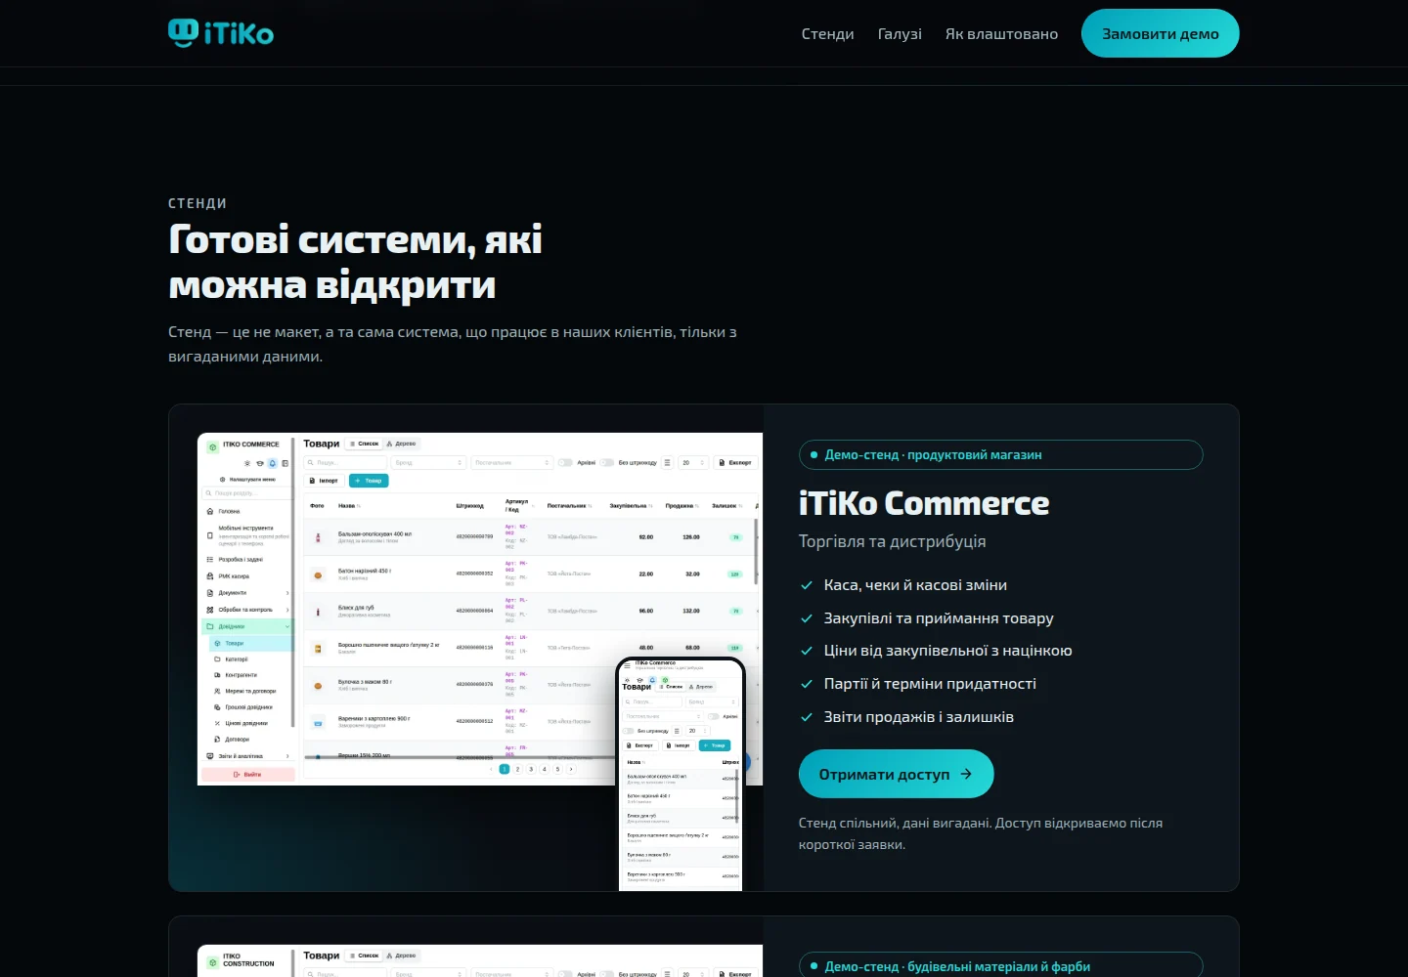The width and height of the screenshot is (1408, 977).
Task: Click the Головна home icon in the Commerce sidebar
Action: [x=210, y=511]
